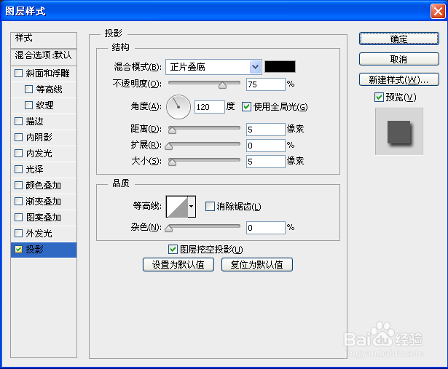Viewport: 448px width, 369px height.
Task: Select the 内阴影 style entry
Action: 39,138
